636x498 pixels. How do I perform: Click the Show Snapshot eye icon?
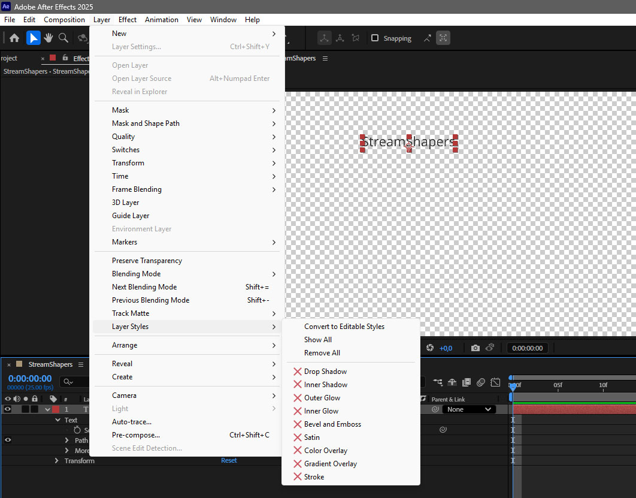tap(490, 348)
